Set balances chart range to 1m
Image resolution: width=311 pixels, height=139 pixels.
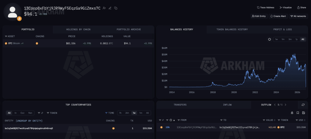click(283, 39)
